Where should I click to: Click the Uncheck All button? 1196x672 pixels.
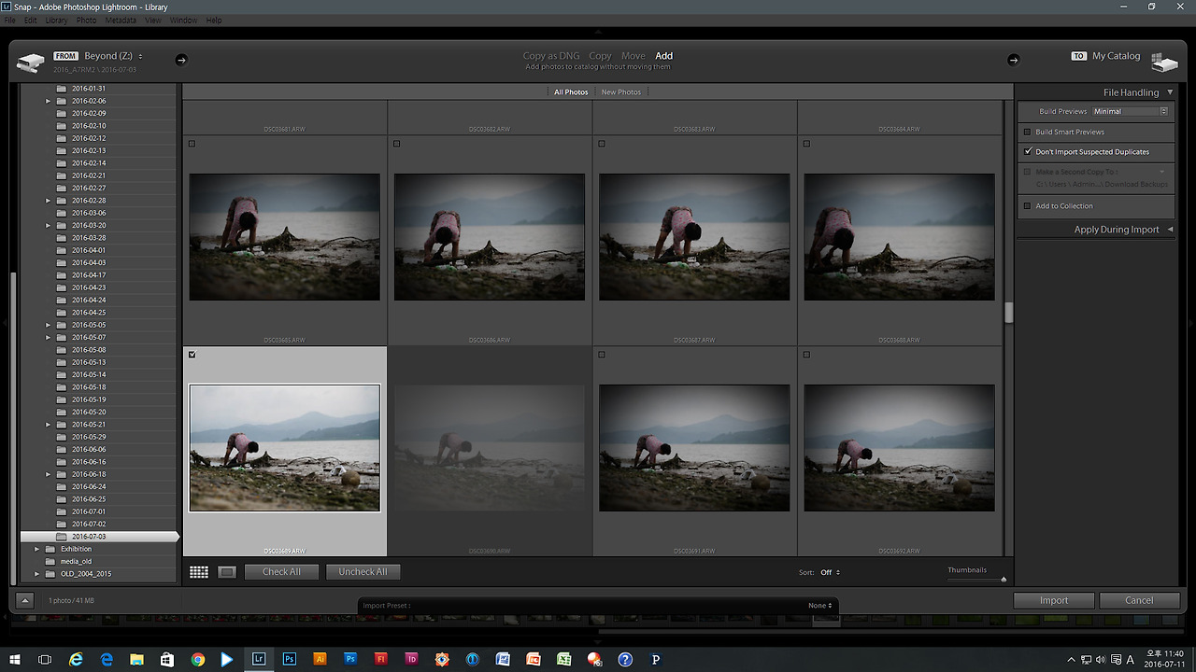(x=363, y=572)
